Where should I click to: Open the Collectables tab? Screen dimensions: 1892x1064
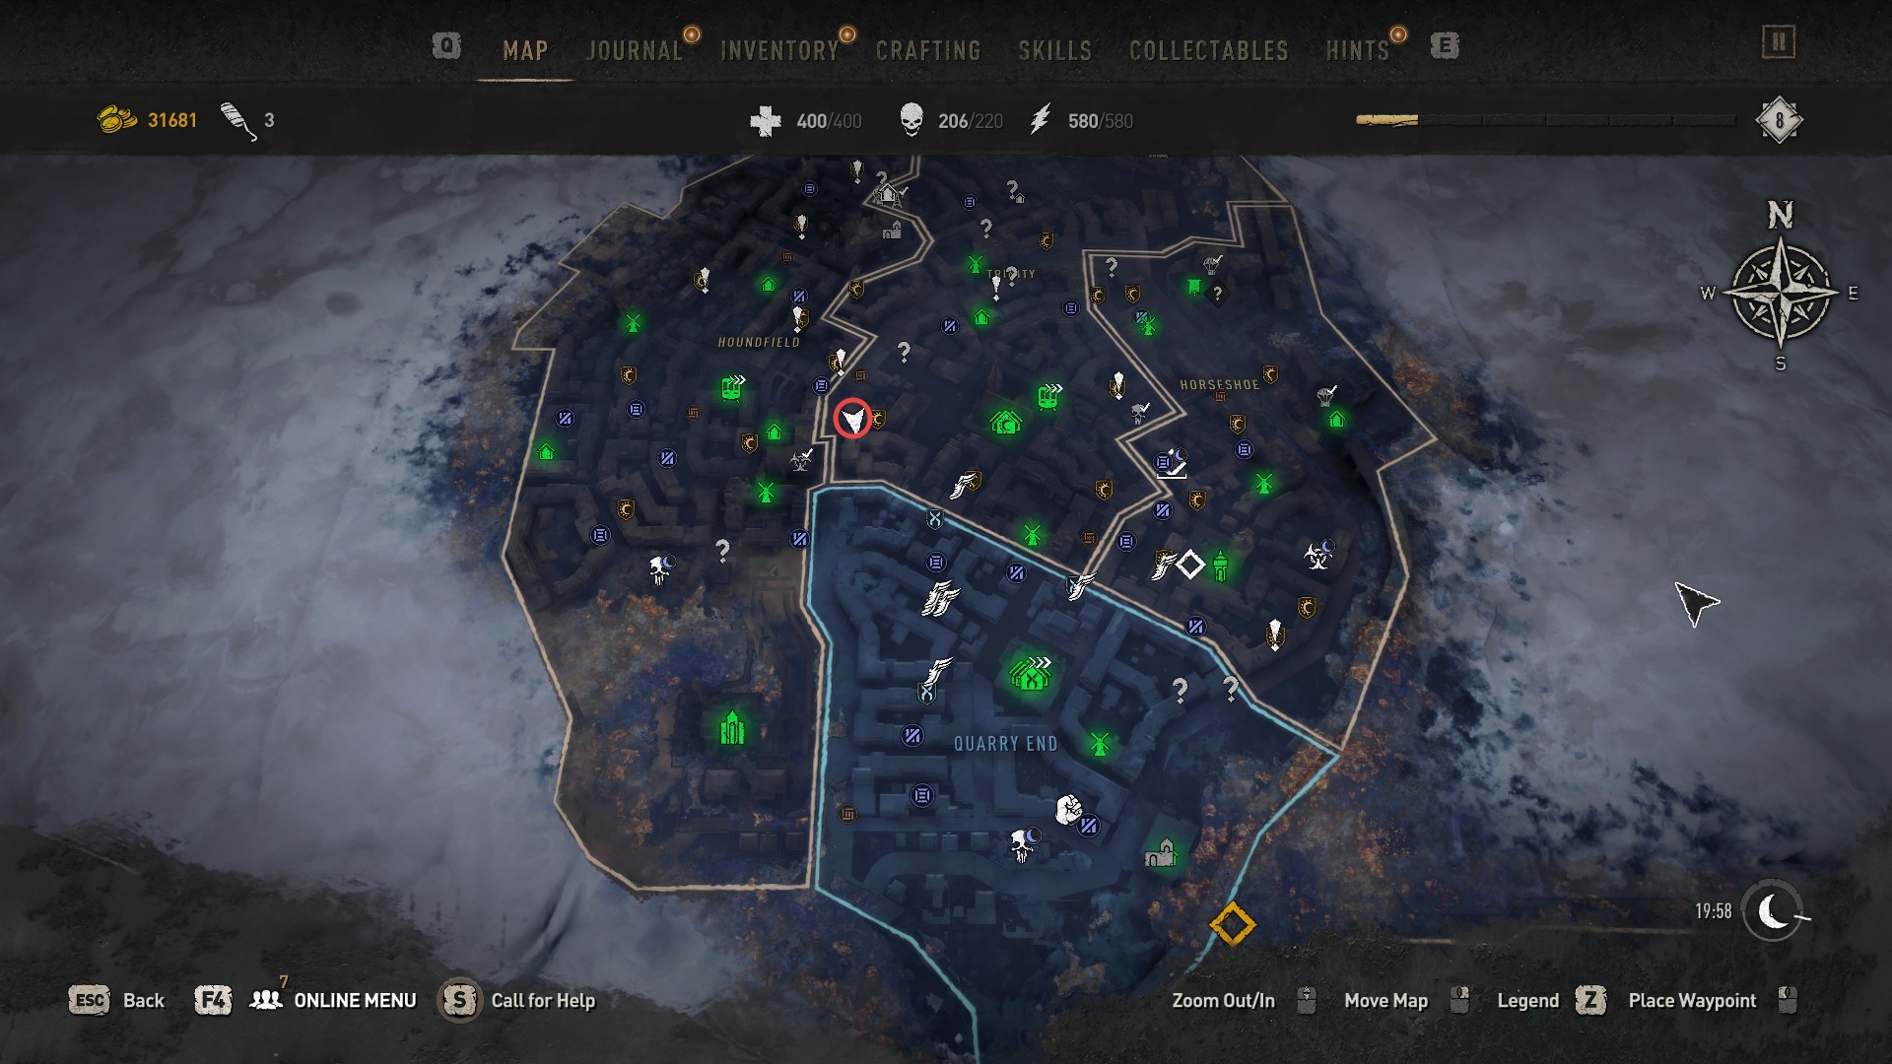pyautogui.click(x=1208, y=50)
